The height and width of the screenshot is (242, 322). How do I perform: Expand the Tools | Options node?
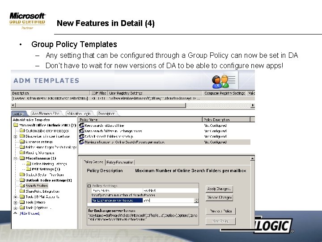coord(15,208)
